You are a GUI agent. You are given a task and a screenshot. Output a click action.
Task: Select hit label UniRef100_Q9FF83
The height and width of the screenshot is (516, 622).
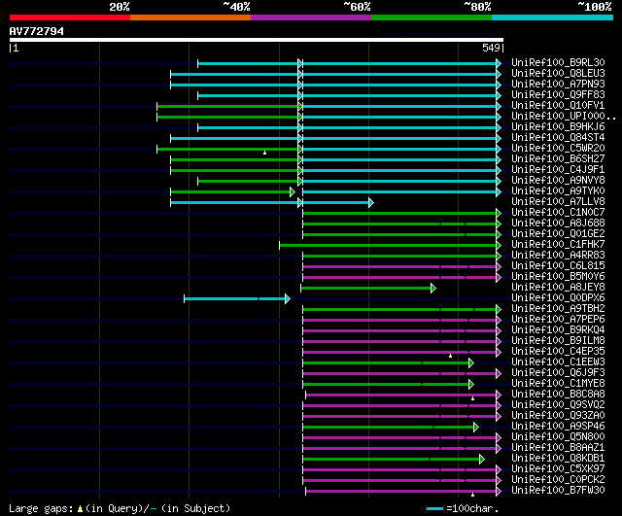[x=558, y=95]
